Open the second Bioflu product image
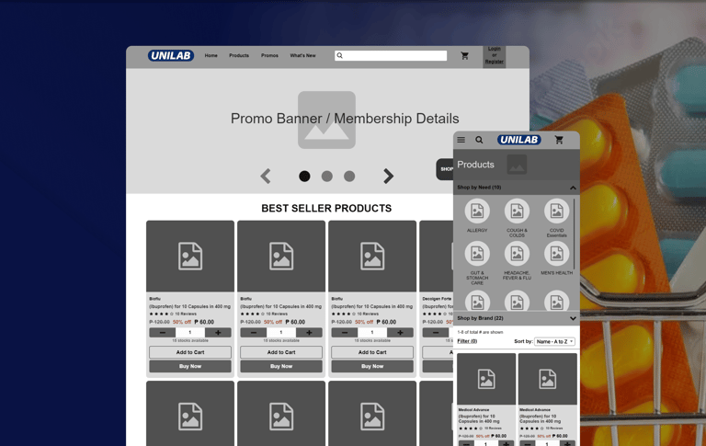This screenshot has width=706, height=446. 281,256
